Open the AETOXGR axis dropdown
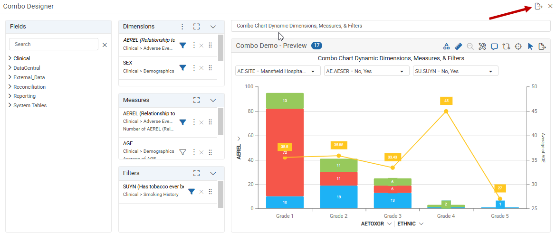This screenshot has width=556, height=233. 389,224
